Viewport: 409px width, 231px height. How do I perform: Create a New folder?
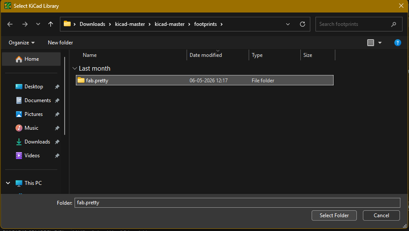60,43
